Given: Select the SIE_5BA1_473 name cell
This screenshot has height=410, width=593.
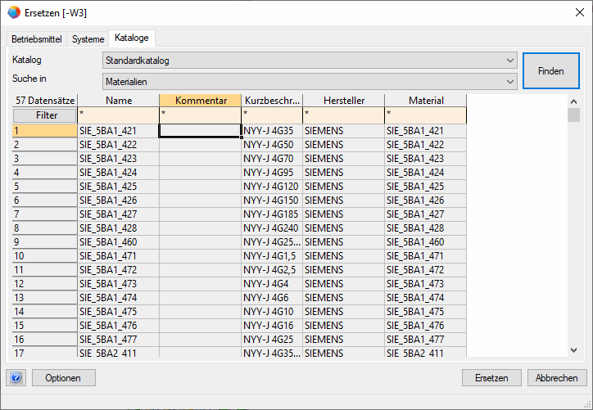Looking at the screenshot, I should point(119,284).
